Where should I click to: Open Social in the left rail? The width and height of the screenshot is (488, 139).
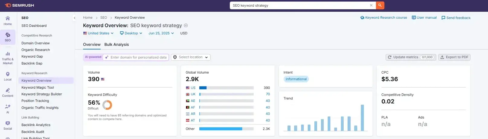pos(8,125)
